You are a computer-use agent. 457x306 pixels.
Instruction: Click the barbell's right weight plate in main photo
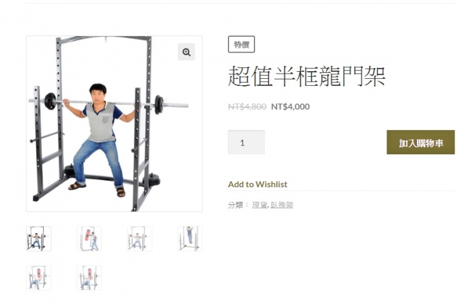[x=159, y=105]
